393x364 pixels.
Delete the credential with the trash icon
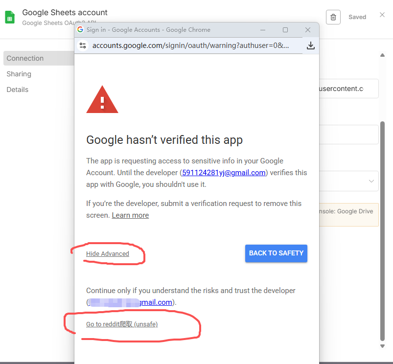pos(333,17)
